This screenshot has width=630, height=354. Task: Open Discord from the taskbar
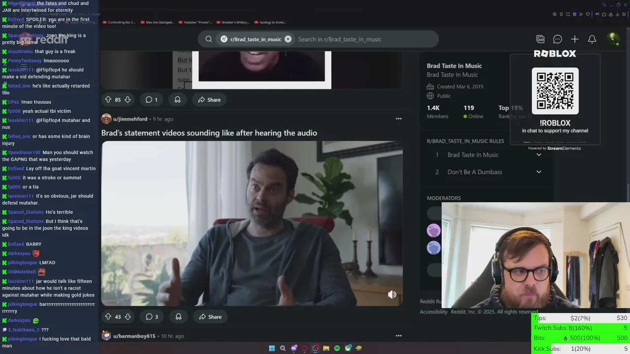point(294,348)
